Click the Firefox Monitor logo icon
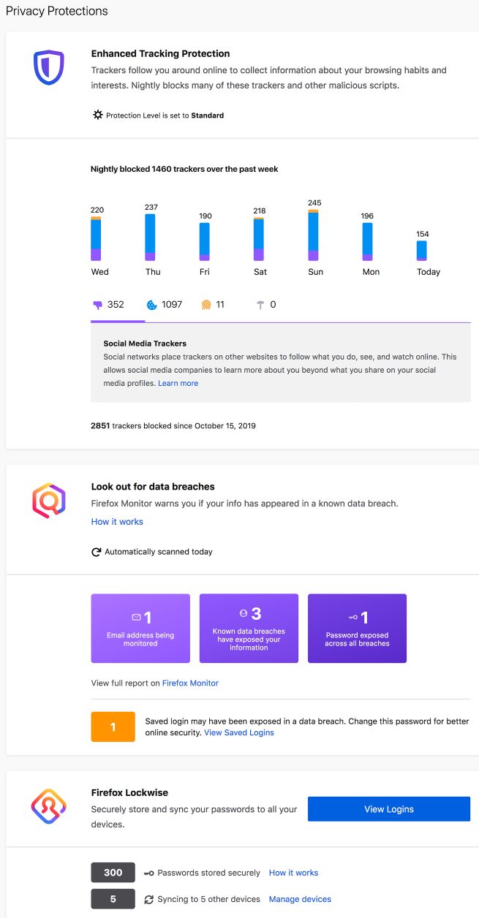 click(x=49, y=501)
